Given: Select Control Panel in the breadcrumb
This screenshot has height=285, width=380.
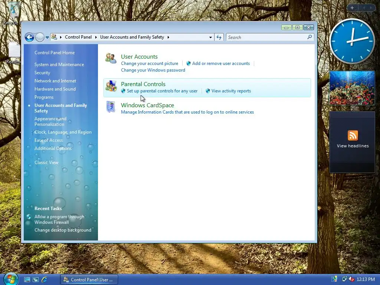Looking at the screenshot, I should (x=78, y=37).
